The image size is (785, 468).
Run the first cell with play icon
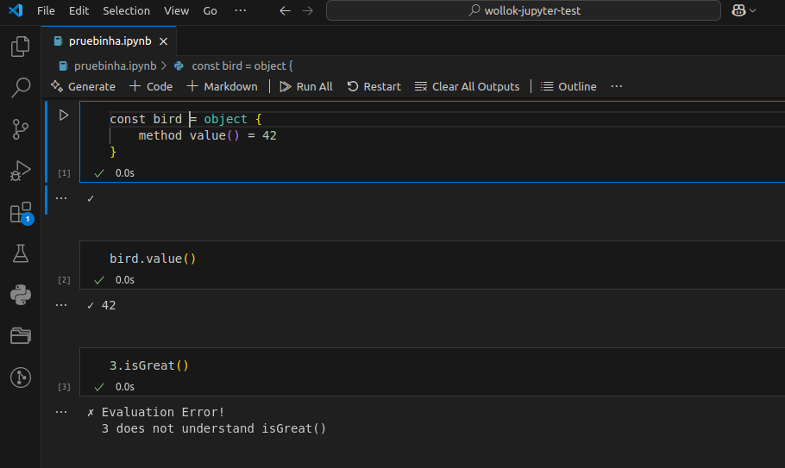tap(64, 115)
